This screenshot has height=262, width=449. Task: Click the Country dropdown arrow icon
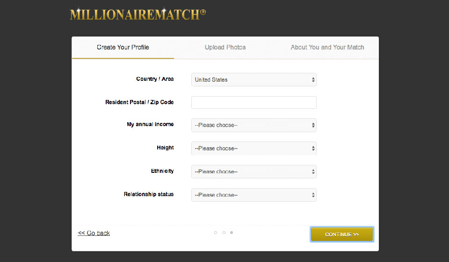tap(313, 80)
